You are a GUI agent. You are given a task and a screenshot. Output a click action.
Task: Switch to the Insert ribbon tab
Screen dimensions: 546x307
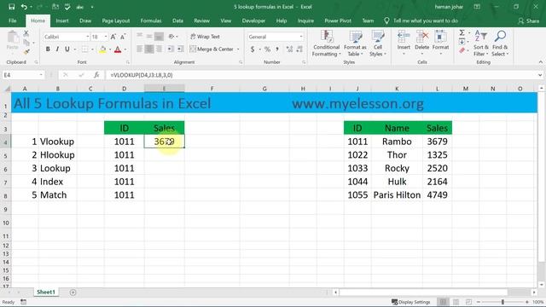(x=62, y=20)
